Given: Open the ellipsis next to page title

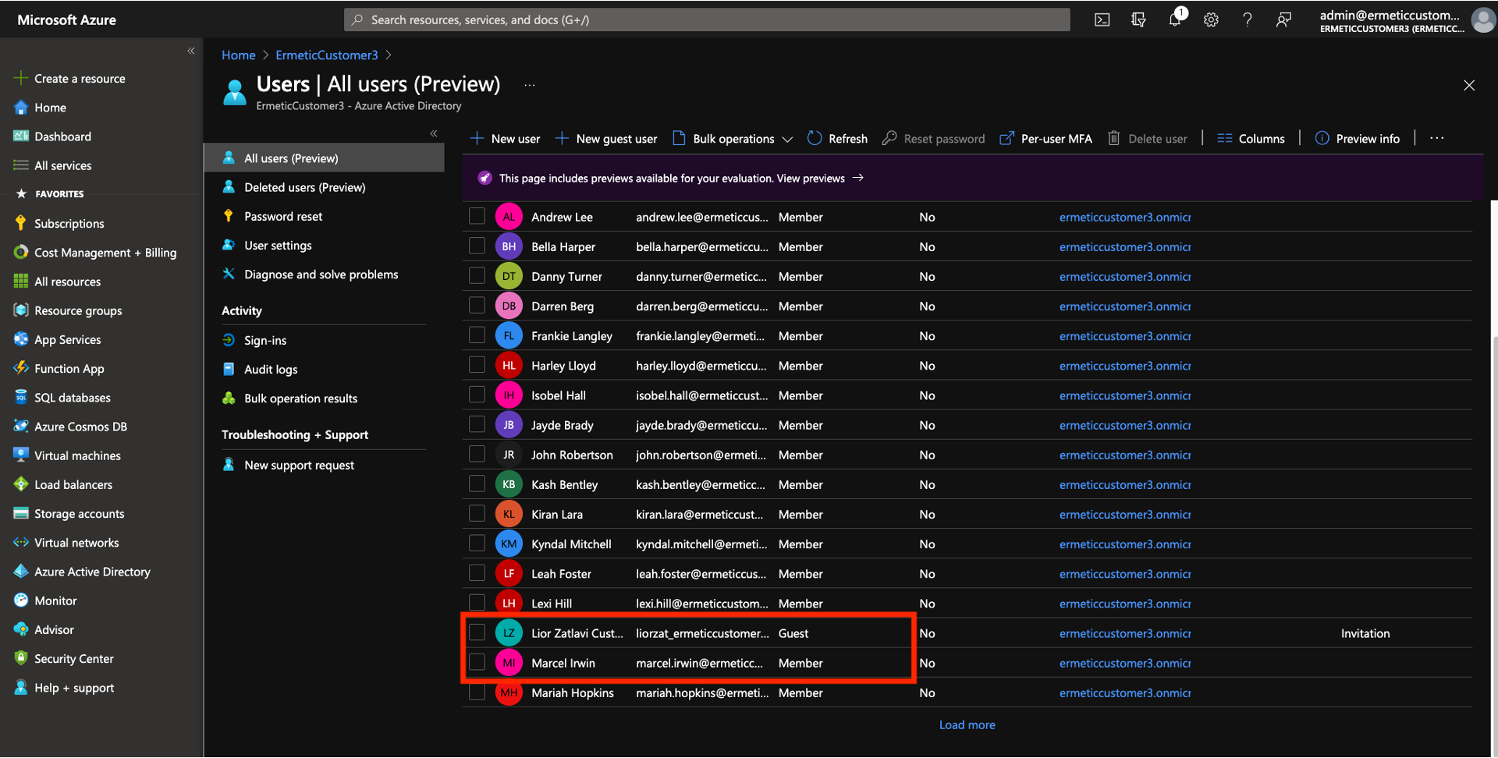Looking at the screenshot, I should coord(530,85).
